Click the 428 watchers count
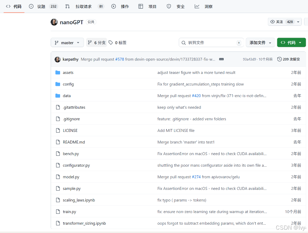The height and width of the screenshot is (233, 308). click(290, 22)
